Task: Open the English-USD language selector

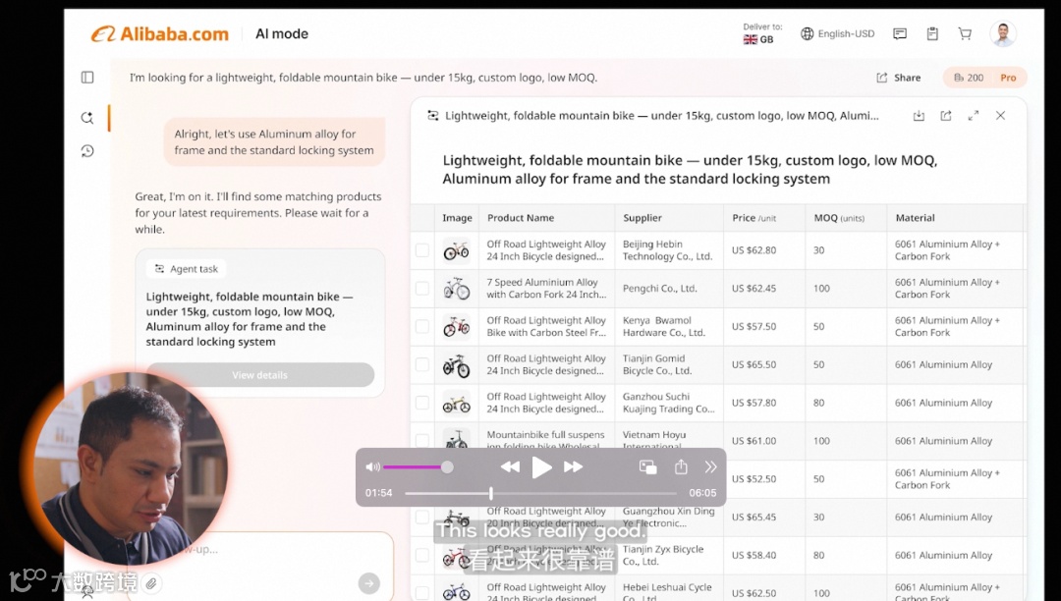Action: pos(838,33)
